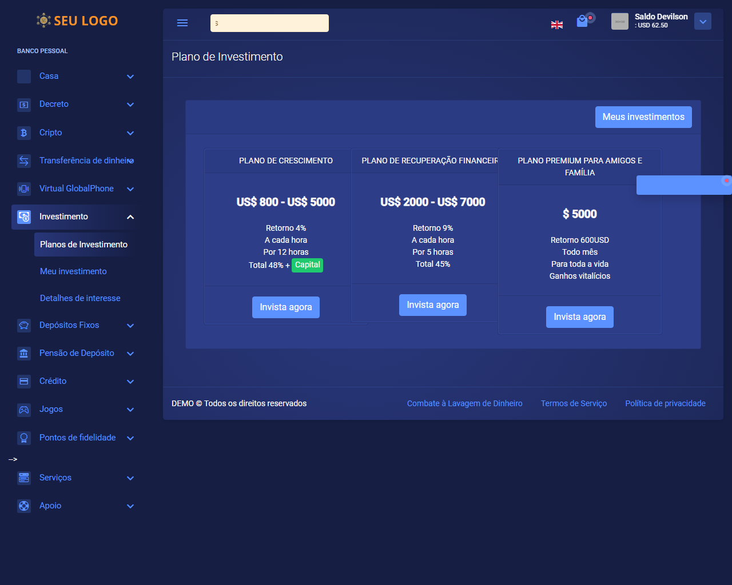Open the shopping bag notifications icon
The height and width of the screenshot is (585, 732).
pos(582,21)
